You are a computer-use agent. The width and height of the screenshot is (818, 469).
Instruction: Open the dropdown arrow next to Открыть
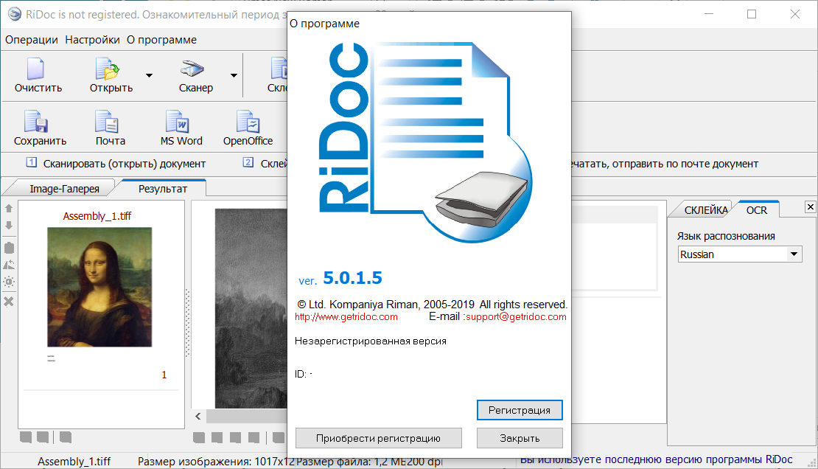coord(148,76)
